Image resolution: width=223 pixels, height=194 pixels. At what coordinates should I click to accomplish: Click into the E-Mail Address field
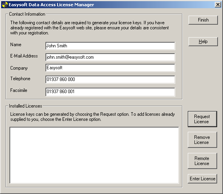(110, 57)
